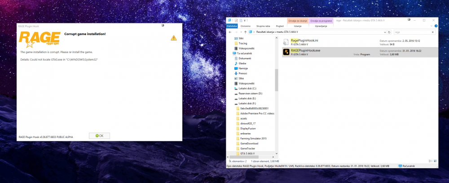Switch to large icons view in status bar
Image resolution: width=449 pixels, height=183 pixels.
[x=435, y=161]
